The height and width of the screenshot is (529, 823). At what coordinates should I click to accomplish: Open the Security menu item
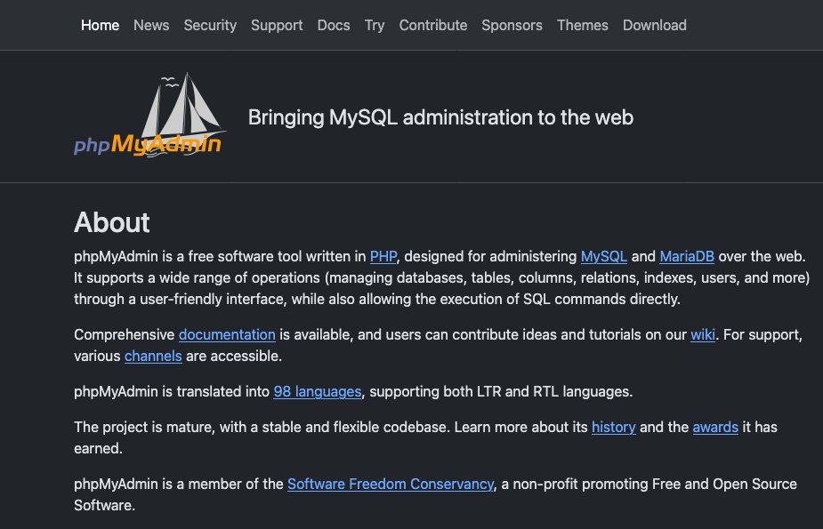pos(210,25)
